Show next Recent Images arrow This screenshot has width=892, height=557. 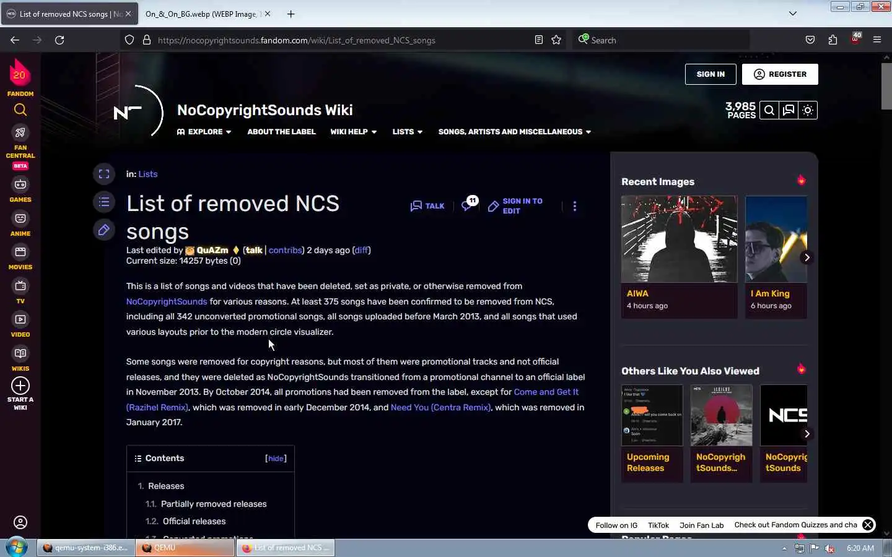point(807,257)
